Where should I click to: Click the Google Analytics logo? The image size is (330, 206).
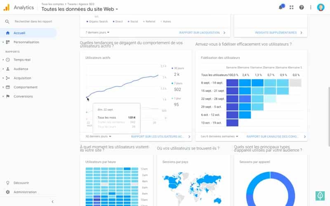[7, 7]
